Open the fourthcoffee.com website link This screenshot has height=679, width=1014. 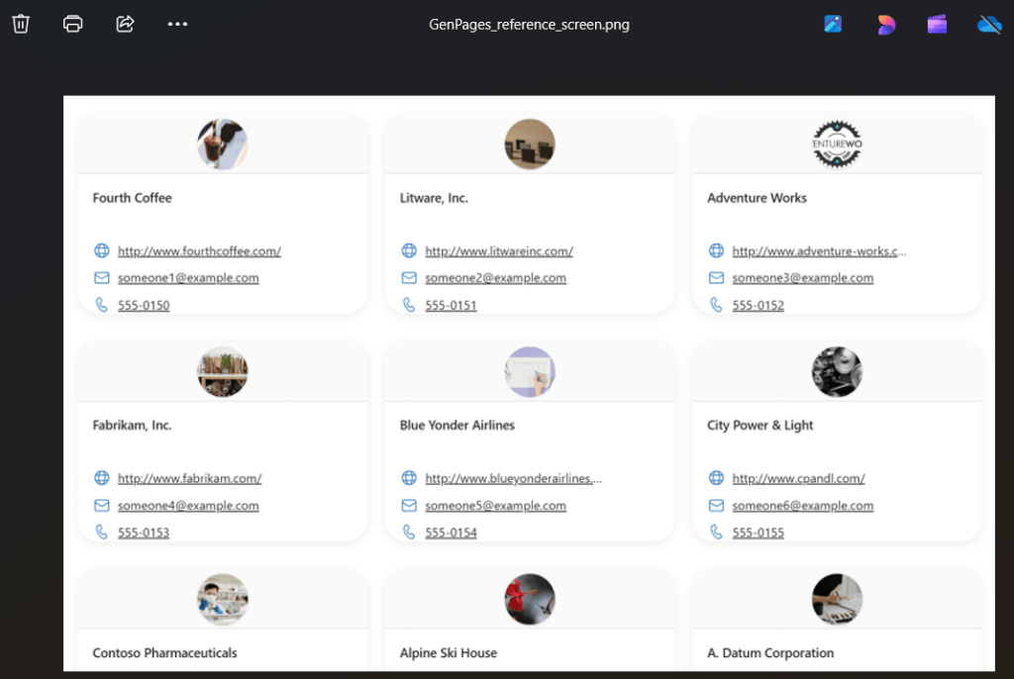tap(199, 251)
